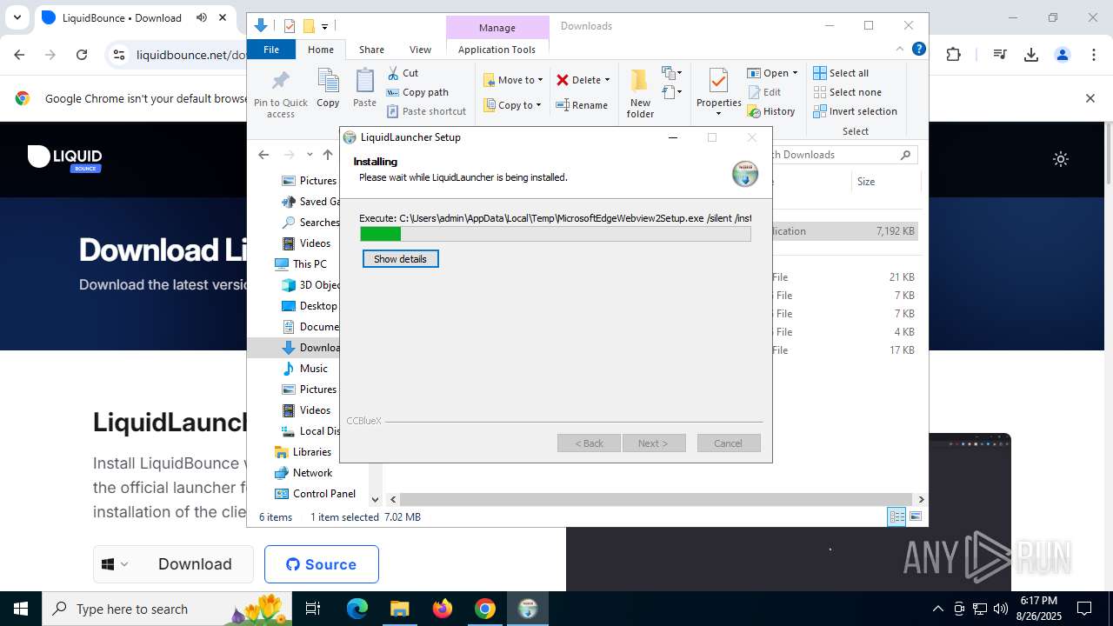Screen dimensions: 1113x626
Task: Dismiss the default browser notification bar
Action: [x=1090, y=98]
